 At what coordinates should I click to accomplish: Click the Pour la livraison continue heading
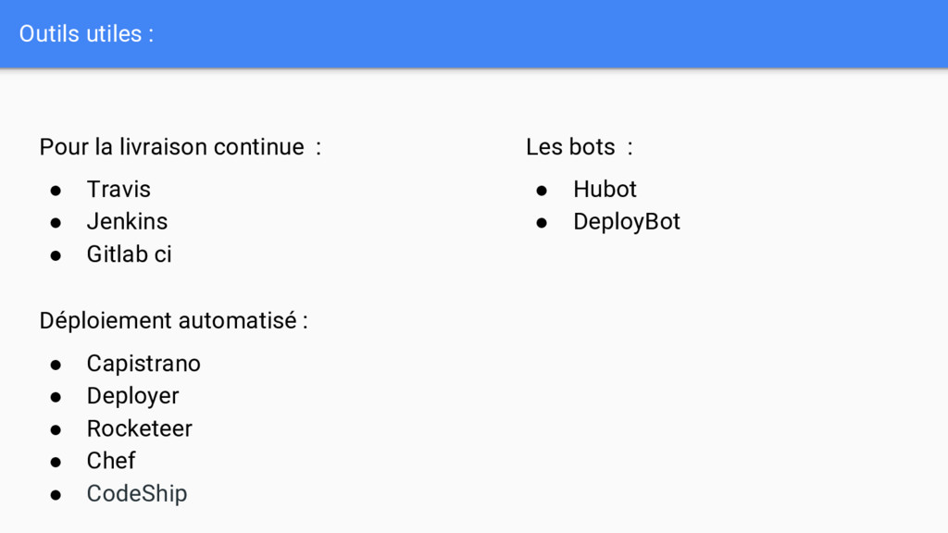[181, 147]
